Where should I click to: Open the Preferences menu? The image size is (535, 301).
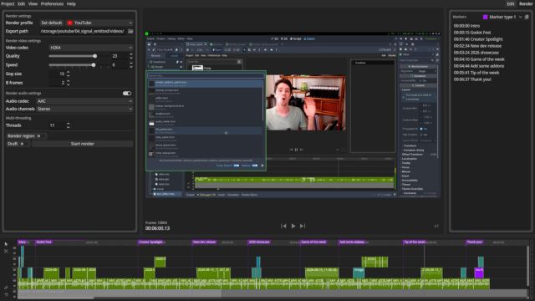pos(52,3)
